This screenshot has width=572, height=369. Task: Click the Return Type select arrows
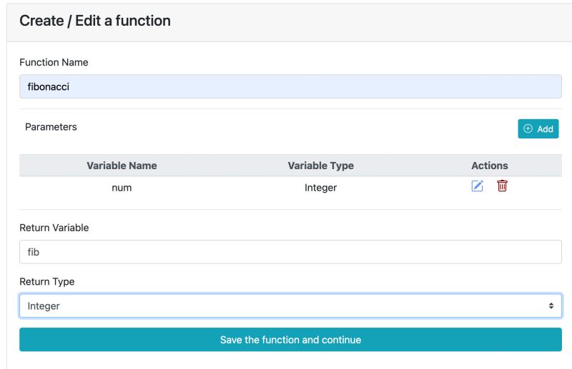click(x=551, y=305)
